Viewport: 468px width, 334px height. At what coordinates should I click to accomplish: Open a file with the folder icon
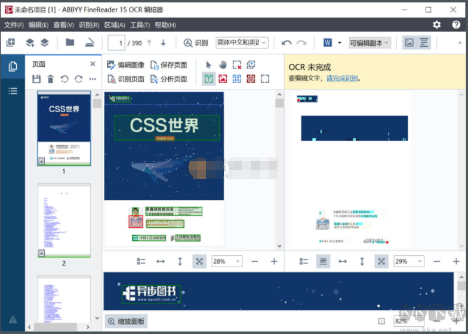70,42
